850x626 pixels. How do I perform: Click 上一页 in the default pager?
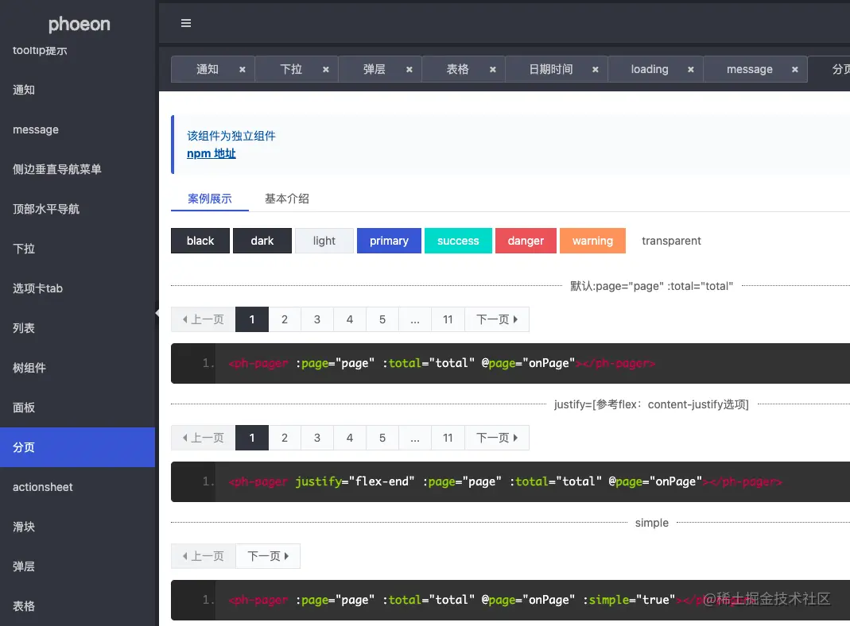point(204,319)
